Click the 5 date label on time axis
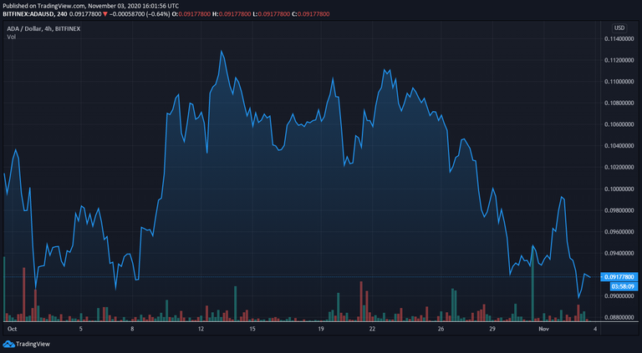Image resolution: width=642 pixels, height=353 pixels. [80, 329]
